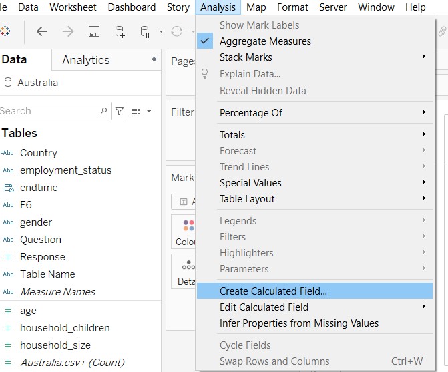Image resolution: width=448 pixels, height=372 pixels.
Task: Open the Worksheet menu
Action: click(73, 7)
